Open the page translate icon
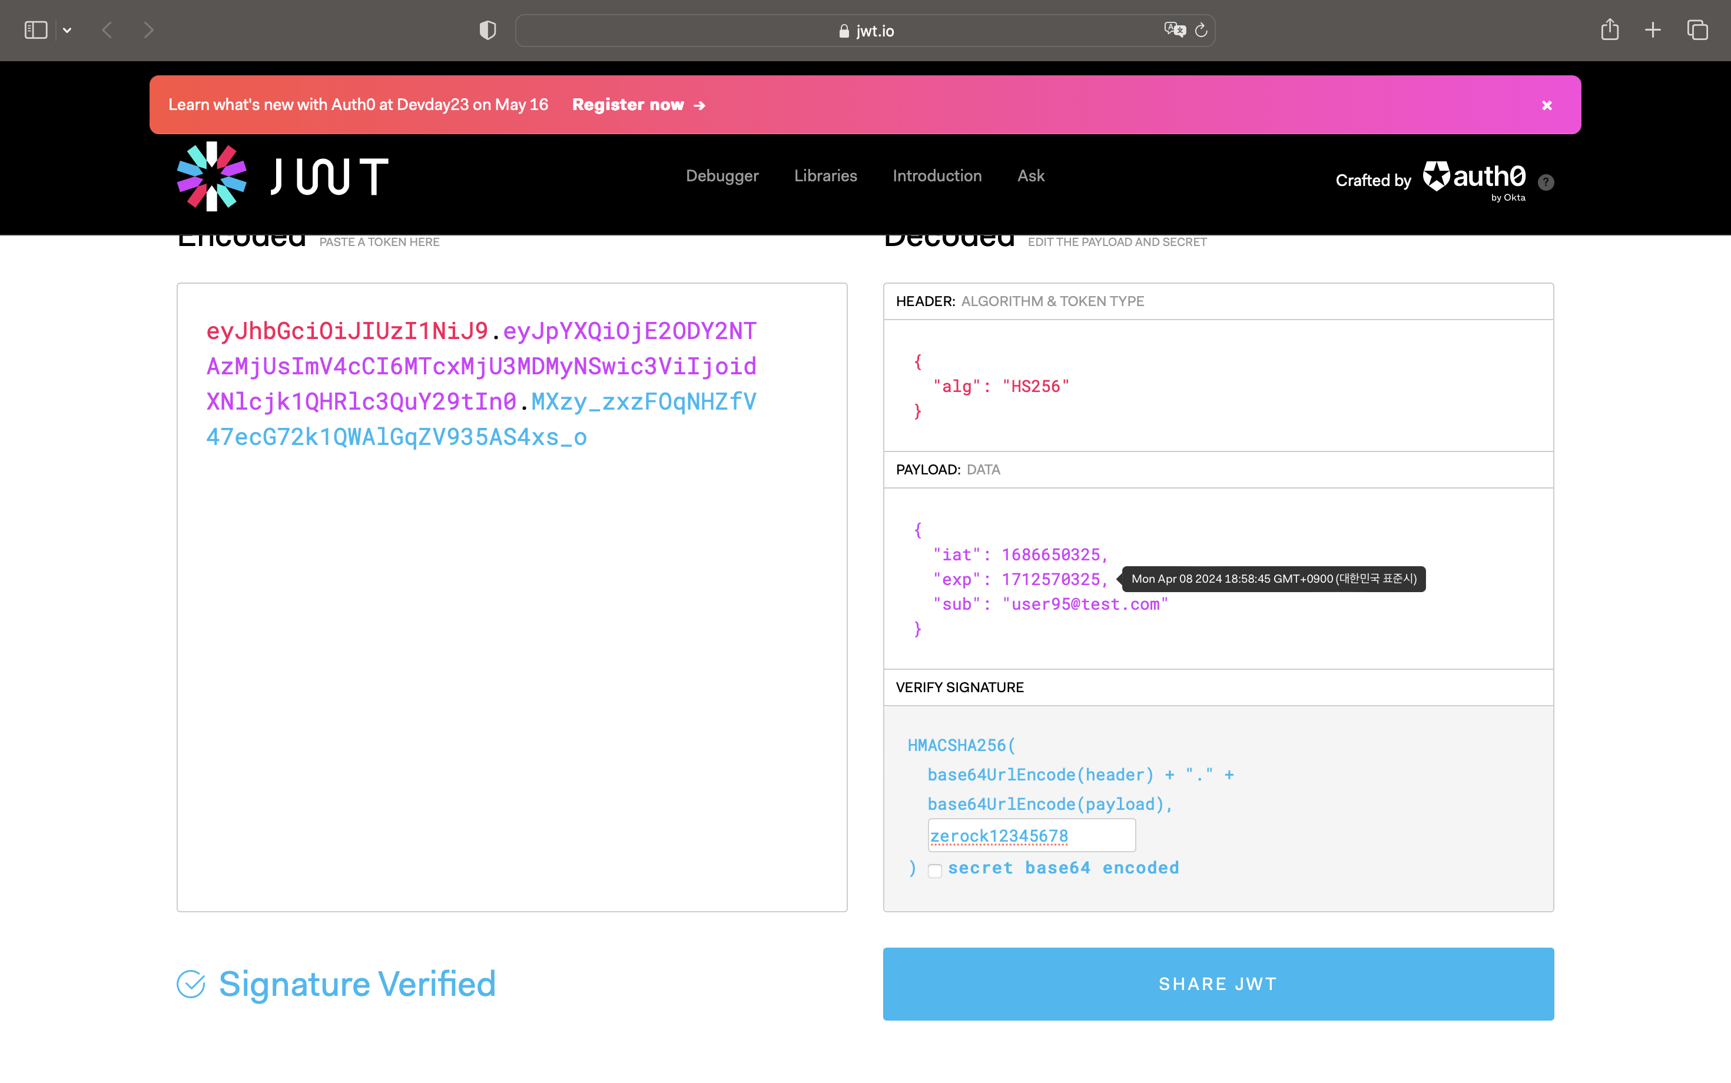1731x1083 pixels. tap(1175, 30)
